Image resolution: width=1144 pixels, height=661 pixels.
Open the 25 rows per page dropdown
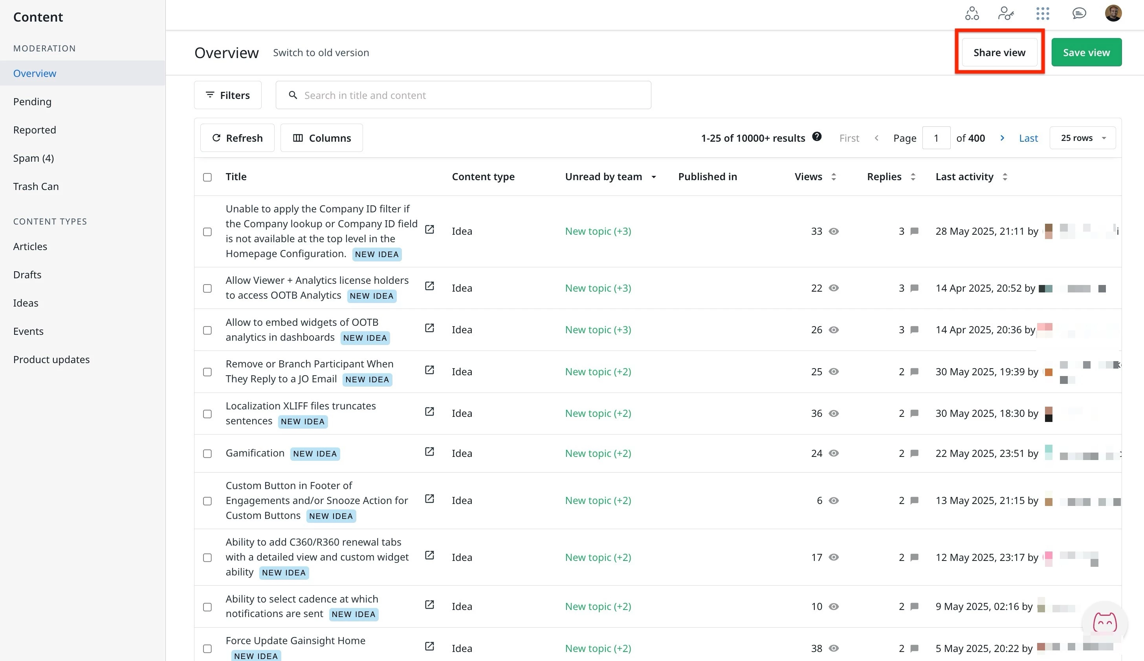1082,138
